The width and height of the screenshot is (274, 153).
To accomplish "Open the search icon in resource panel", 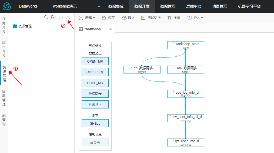I will point(46,17).
